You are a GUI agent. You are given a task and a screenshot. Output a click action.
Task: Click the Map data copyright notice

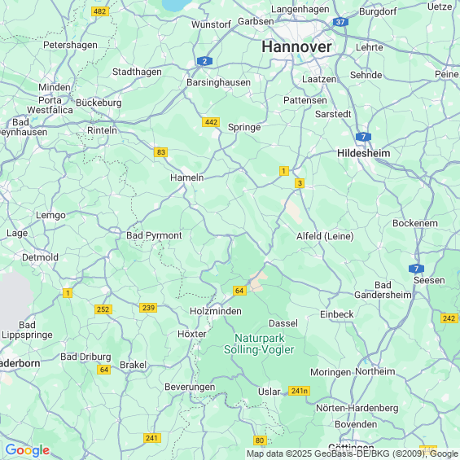(353, 453)
